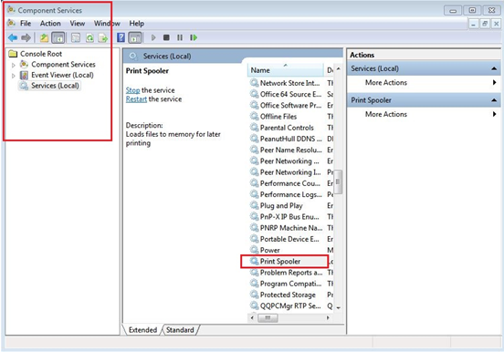Collapse Print Spooler actions section
504x352 pixels.
[x=494, y=100]
